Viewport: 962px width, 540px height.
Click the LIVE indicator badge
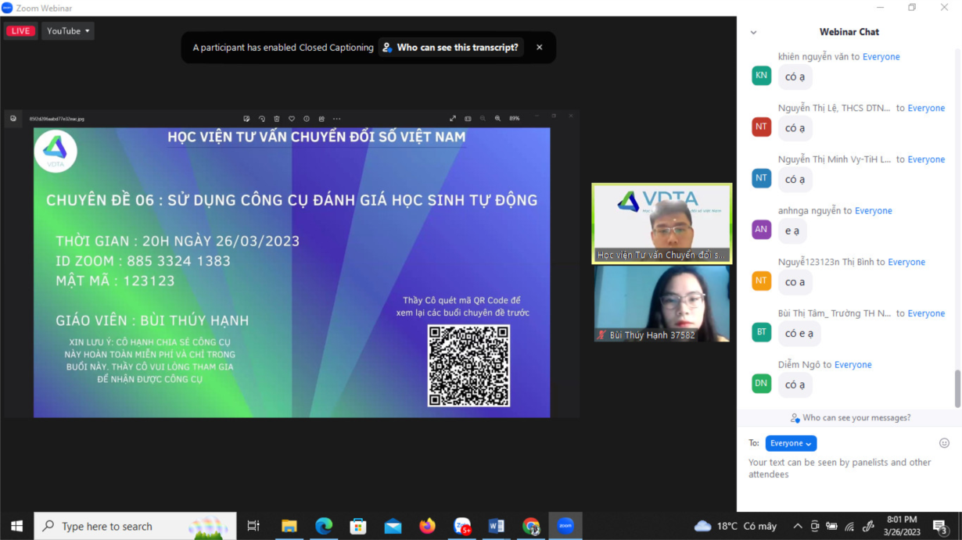[20, 31]
